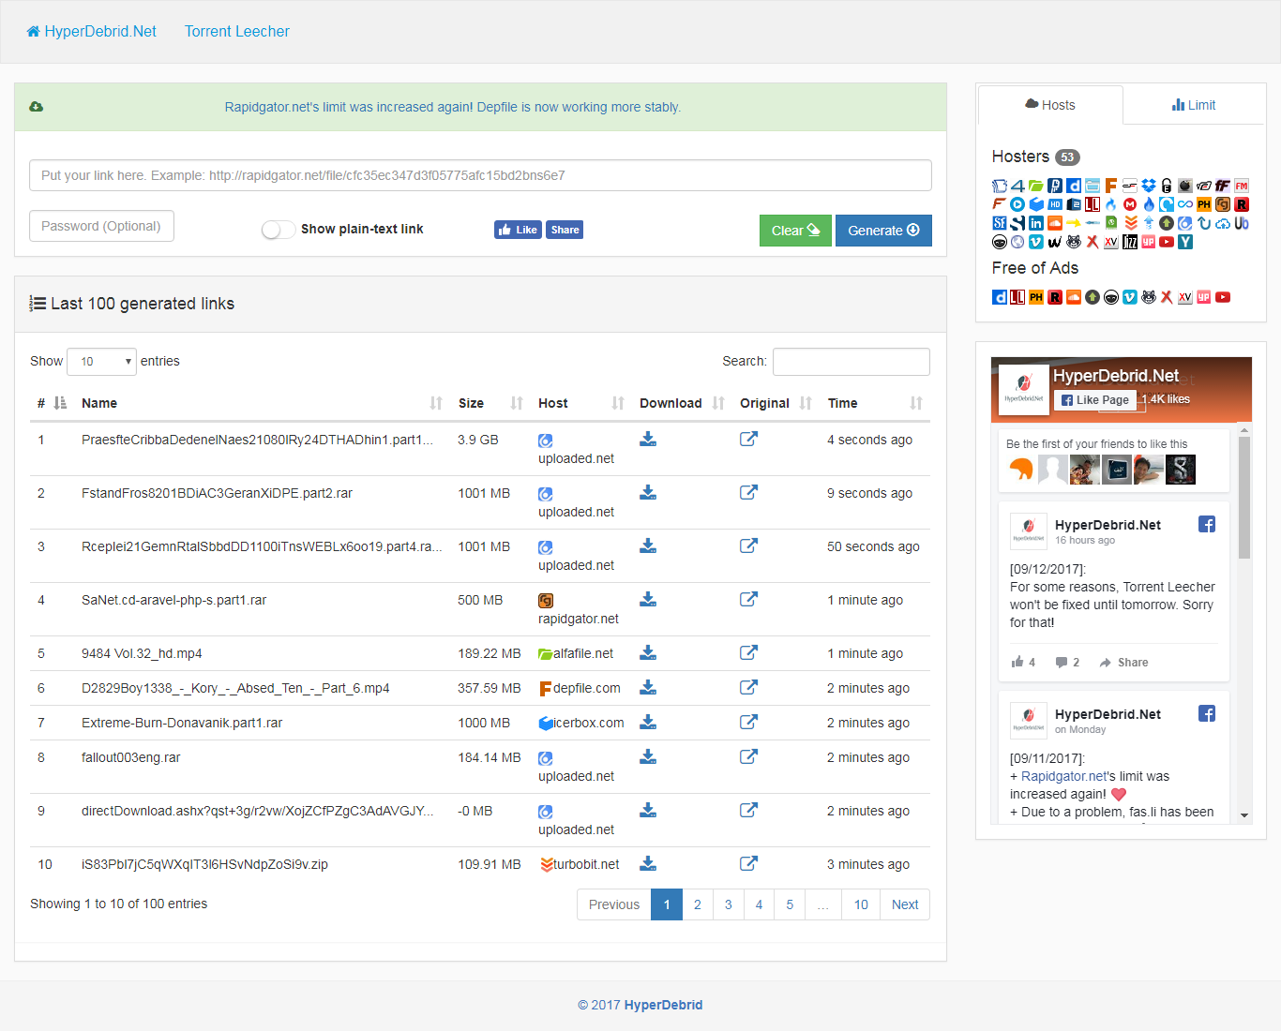Sort the table by Original column
Image resolution: width=1281 pixels, height=1031 pixels.
pos(776,403)
